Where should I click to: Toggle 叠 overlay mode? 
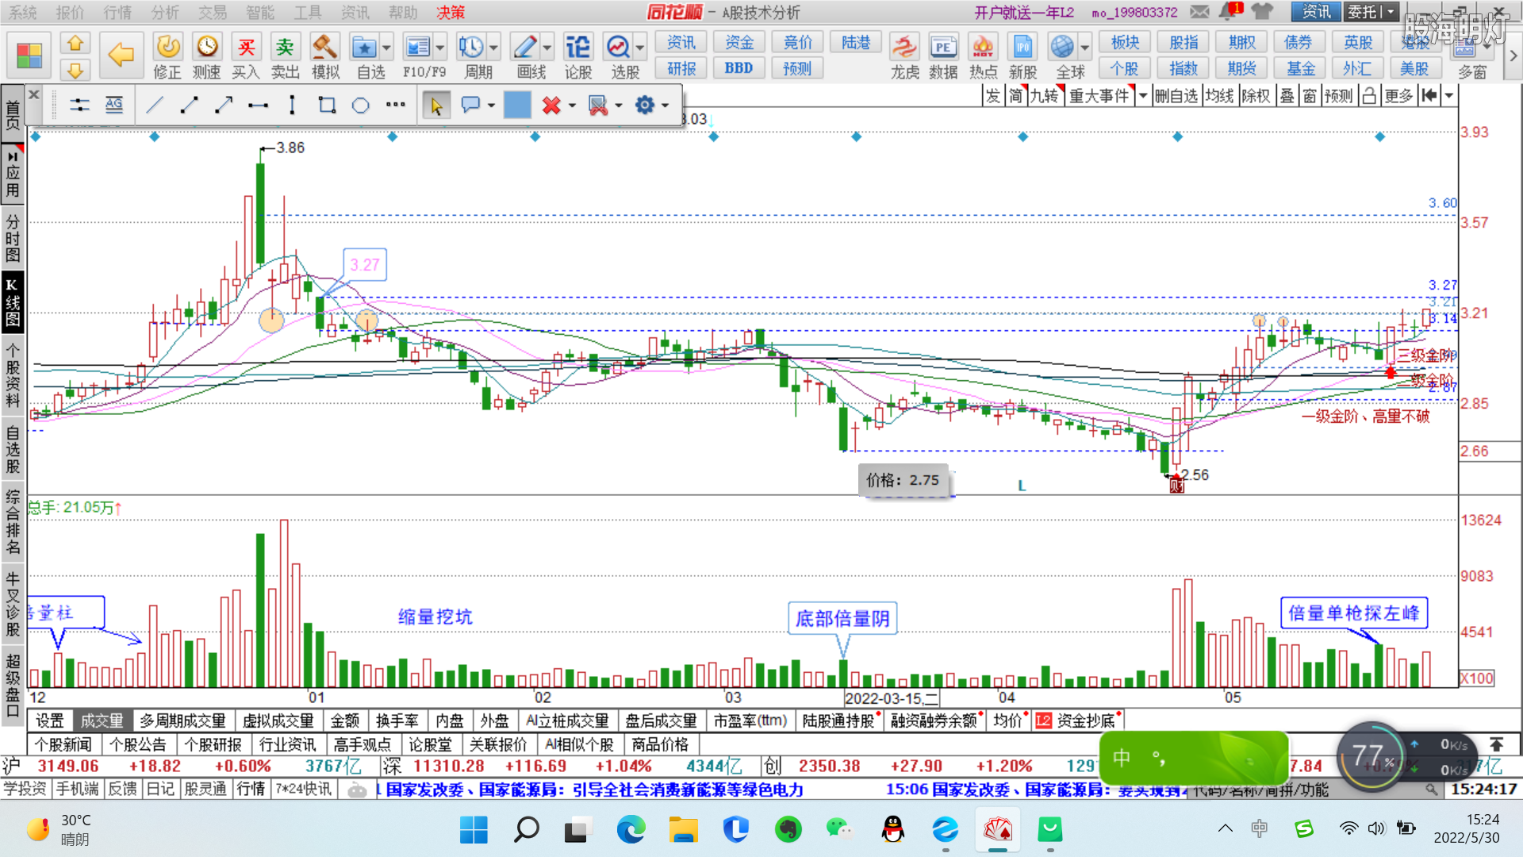point(1287,96)
